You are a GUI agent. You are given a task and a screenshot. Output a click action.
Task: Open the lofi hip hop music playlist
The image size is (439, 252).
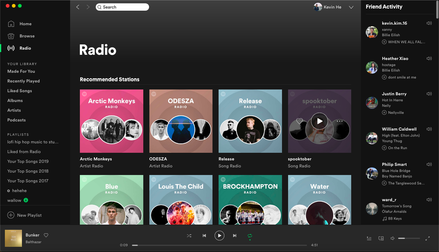(33, 142)
